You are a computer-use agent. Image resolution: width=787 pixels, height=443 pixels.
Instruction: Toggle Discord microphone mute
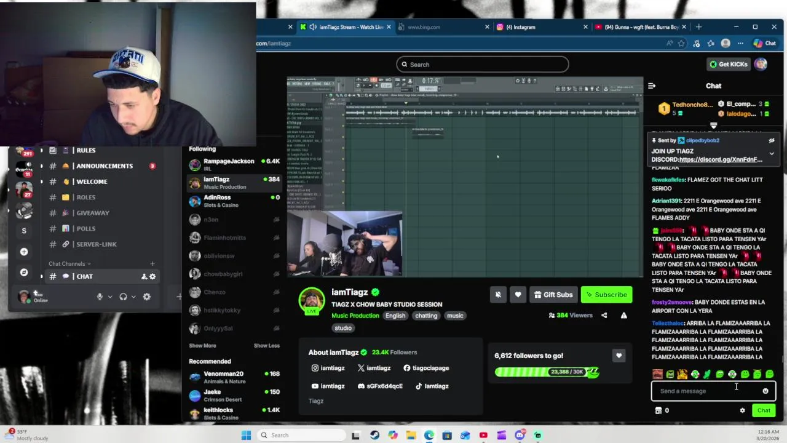pos(100,297)
